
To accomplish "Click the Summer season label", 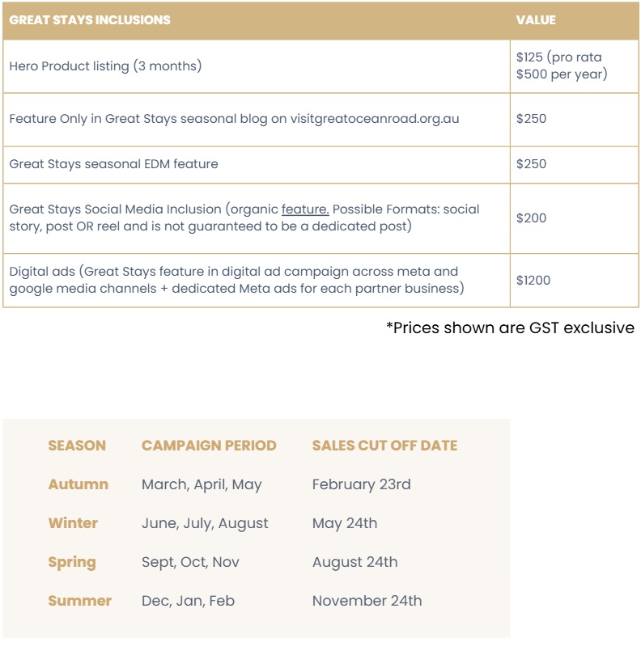I will click(x=79, y=601).
